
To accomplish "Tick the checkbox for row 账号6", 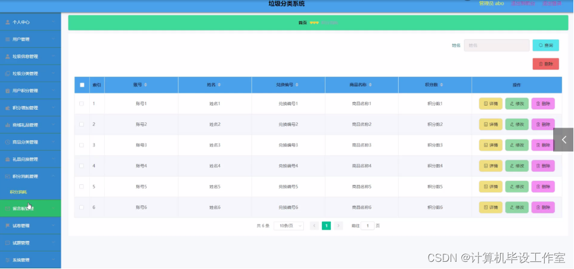I will (82, 208).
